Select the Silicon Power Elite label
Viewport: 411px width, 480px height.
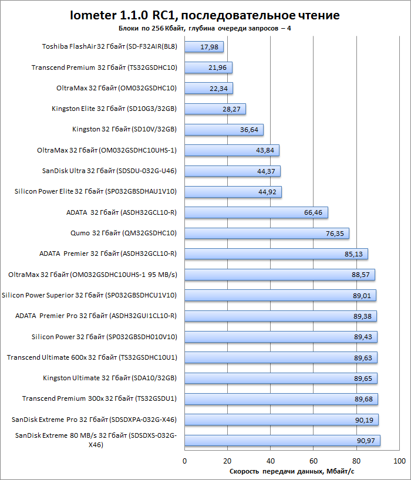pyautogui.click(x=96, y=191)
